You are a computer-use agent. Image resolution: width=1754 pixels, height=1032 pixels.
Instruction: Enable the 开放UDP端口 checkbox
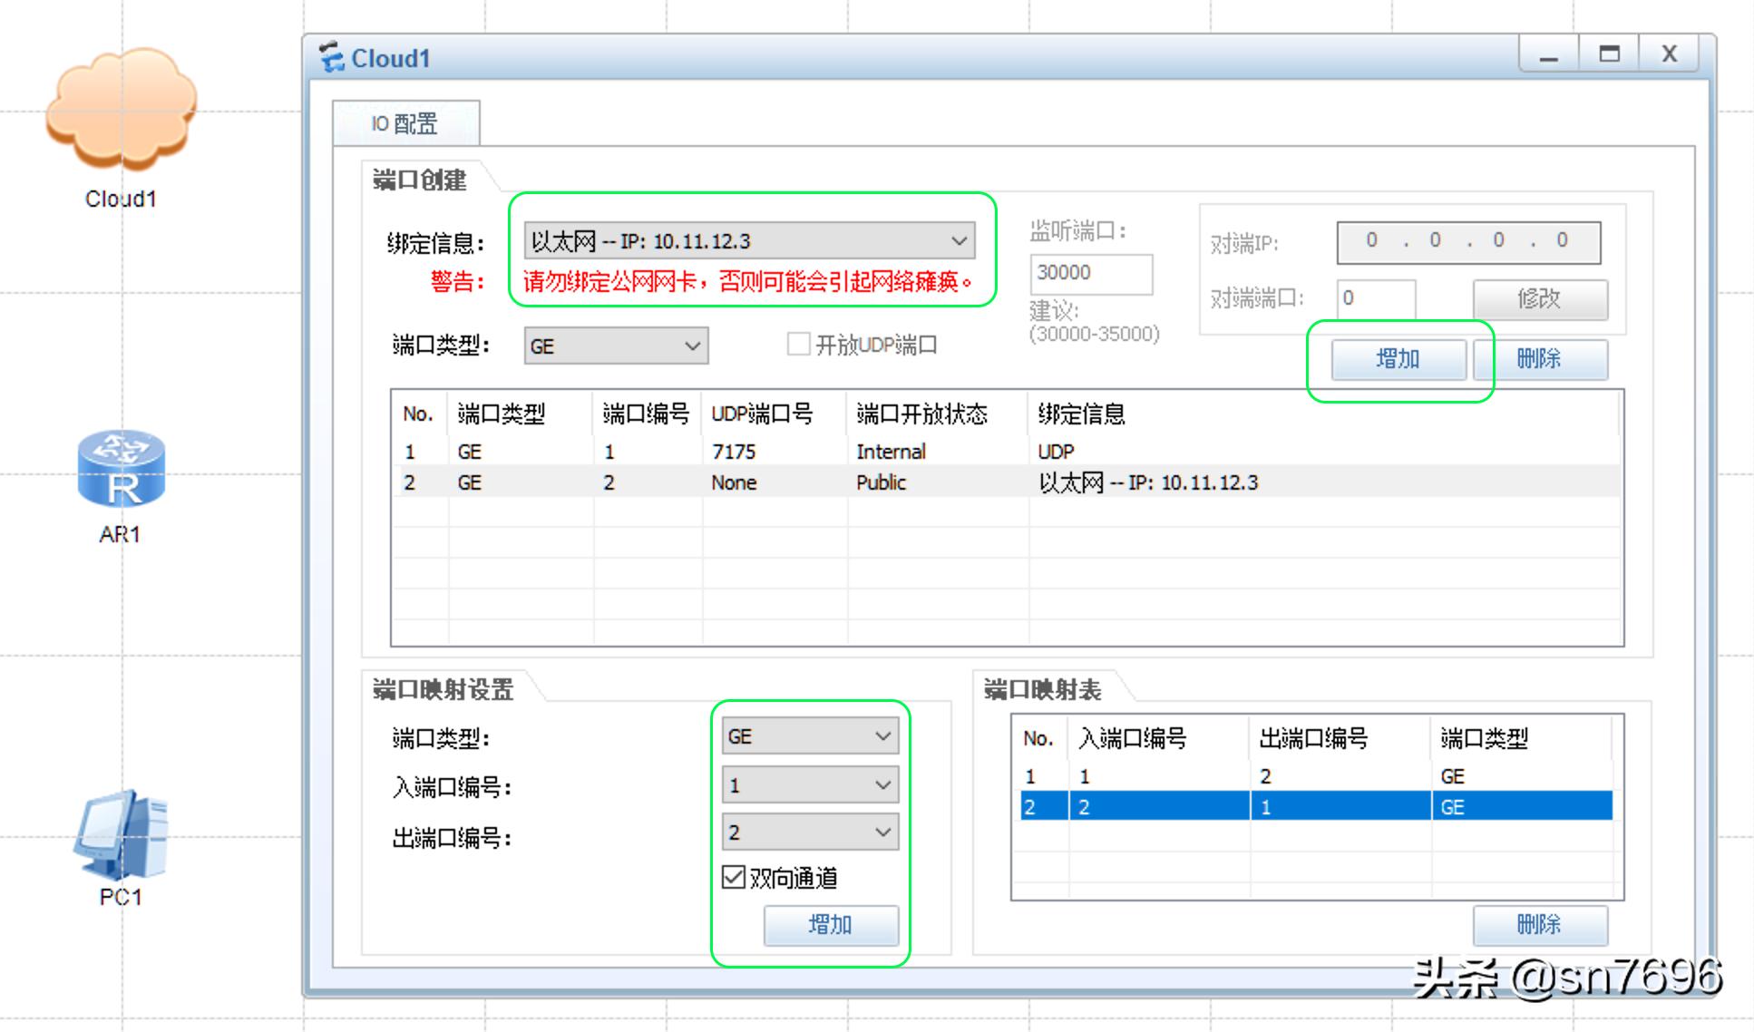click(799, 344)
